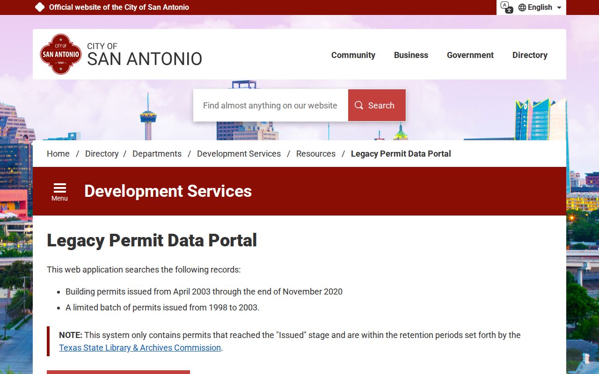
Task: Click the Resources breadcrumb link
Action: coord(316,154)
